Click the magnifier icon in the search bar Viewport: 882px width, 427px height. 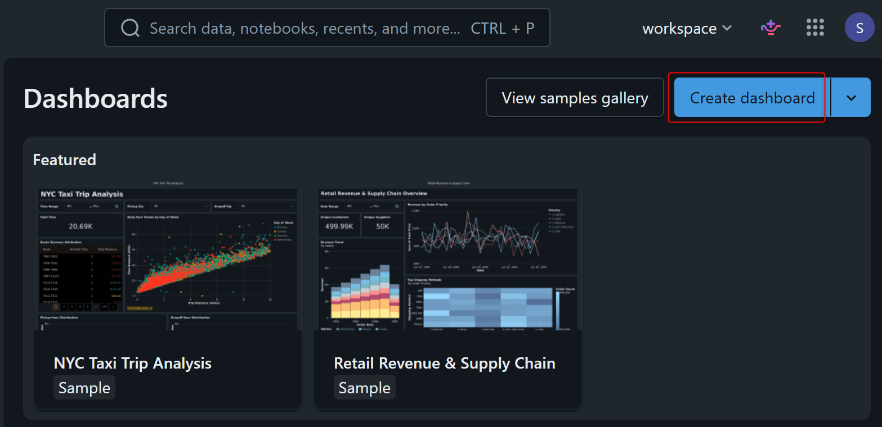[x=130, y=28]
